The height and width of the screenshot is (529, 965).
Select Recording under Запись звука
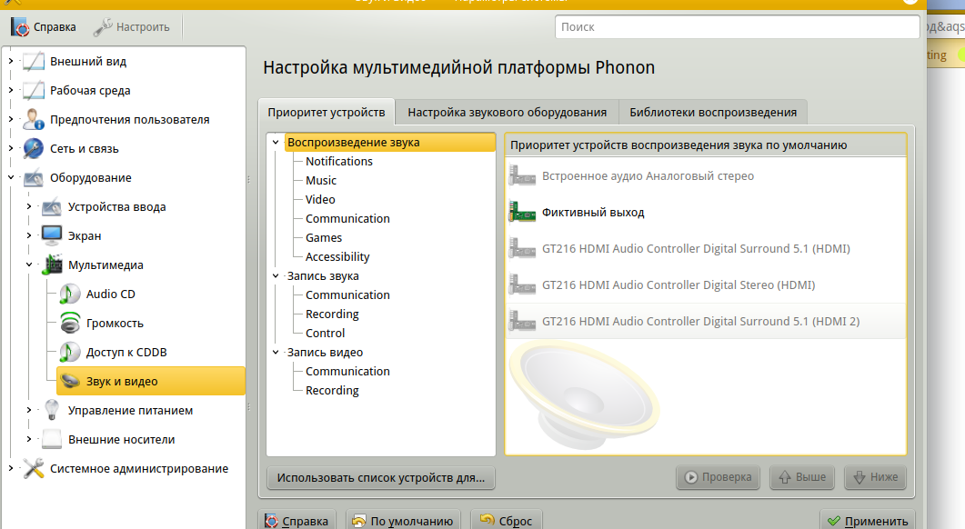click(x=332, y=314)
